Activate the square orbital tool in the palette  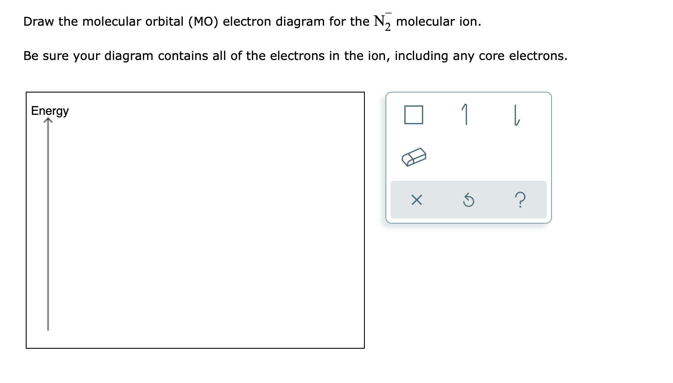413,114
